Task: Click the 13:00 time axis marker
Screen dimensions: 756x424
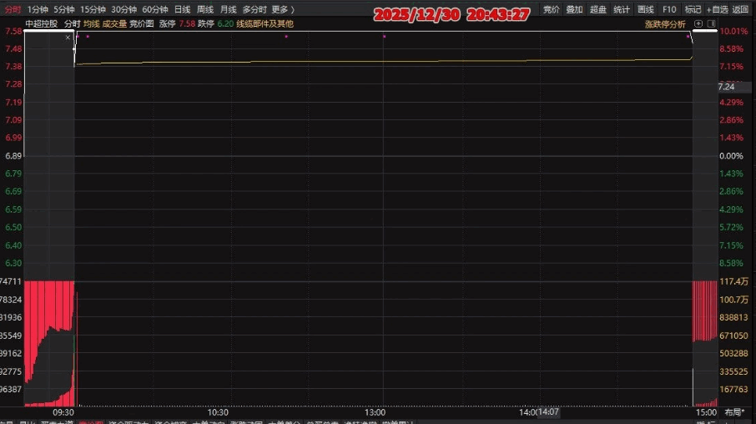Action: (375, 412)
